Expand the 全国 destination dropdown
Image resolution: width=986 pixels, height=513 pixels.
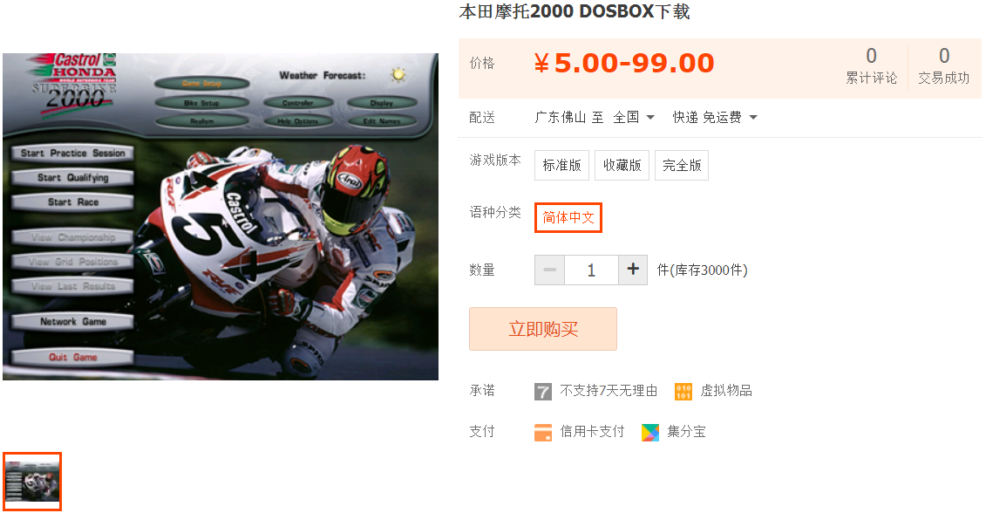[x=634, y=117]
